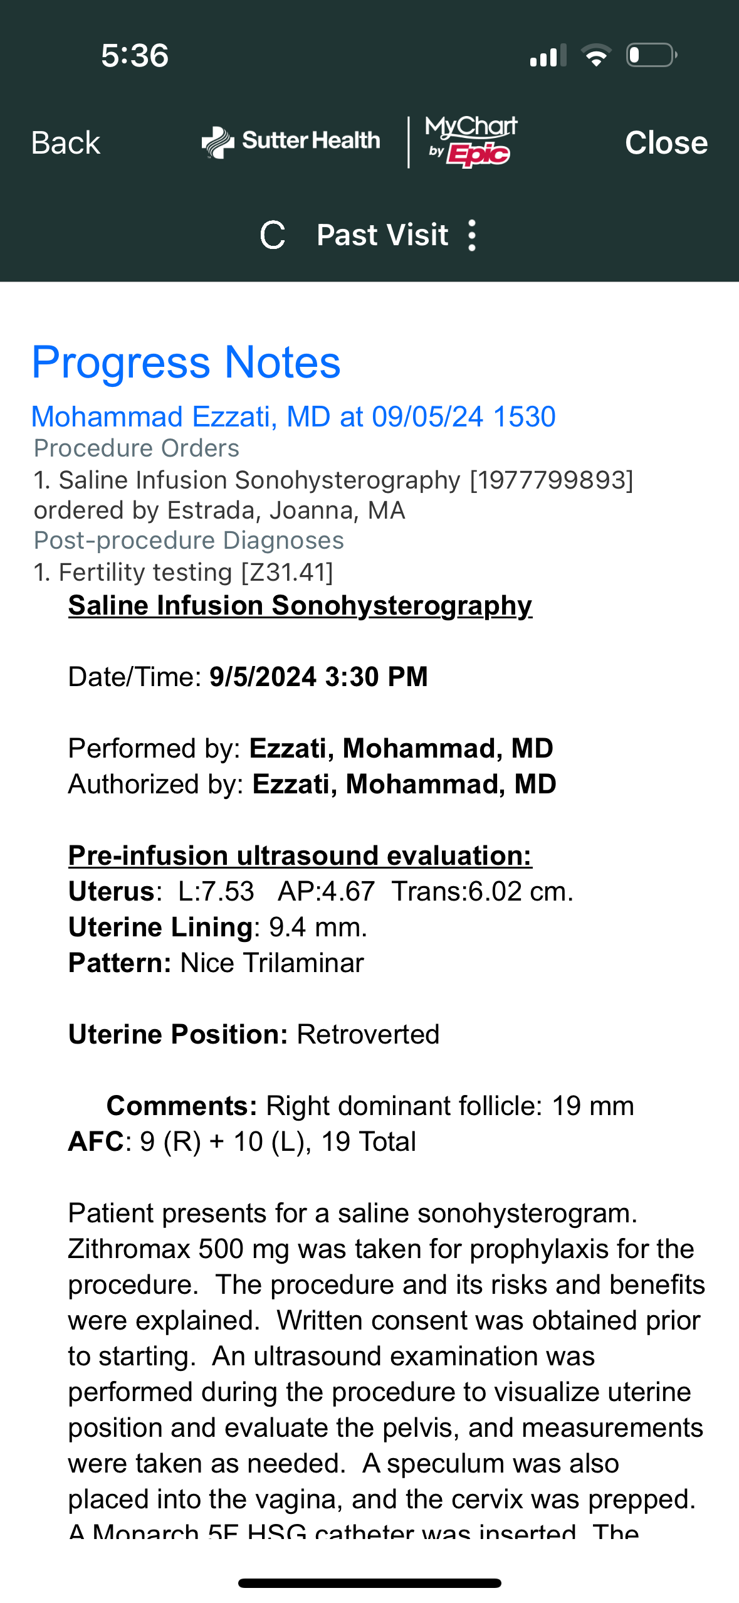Tap the Fertility testing [Z31.41] diagnosis line
This screenshot has width=739, height=1603.
click(183, 573)
